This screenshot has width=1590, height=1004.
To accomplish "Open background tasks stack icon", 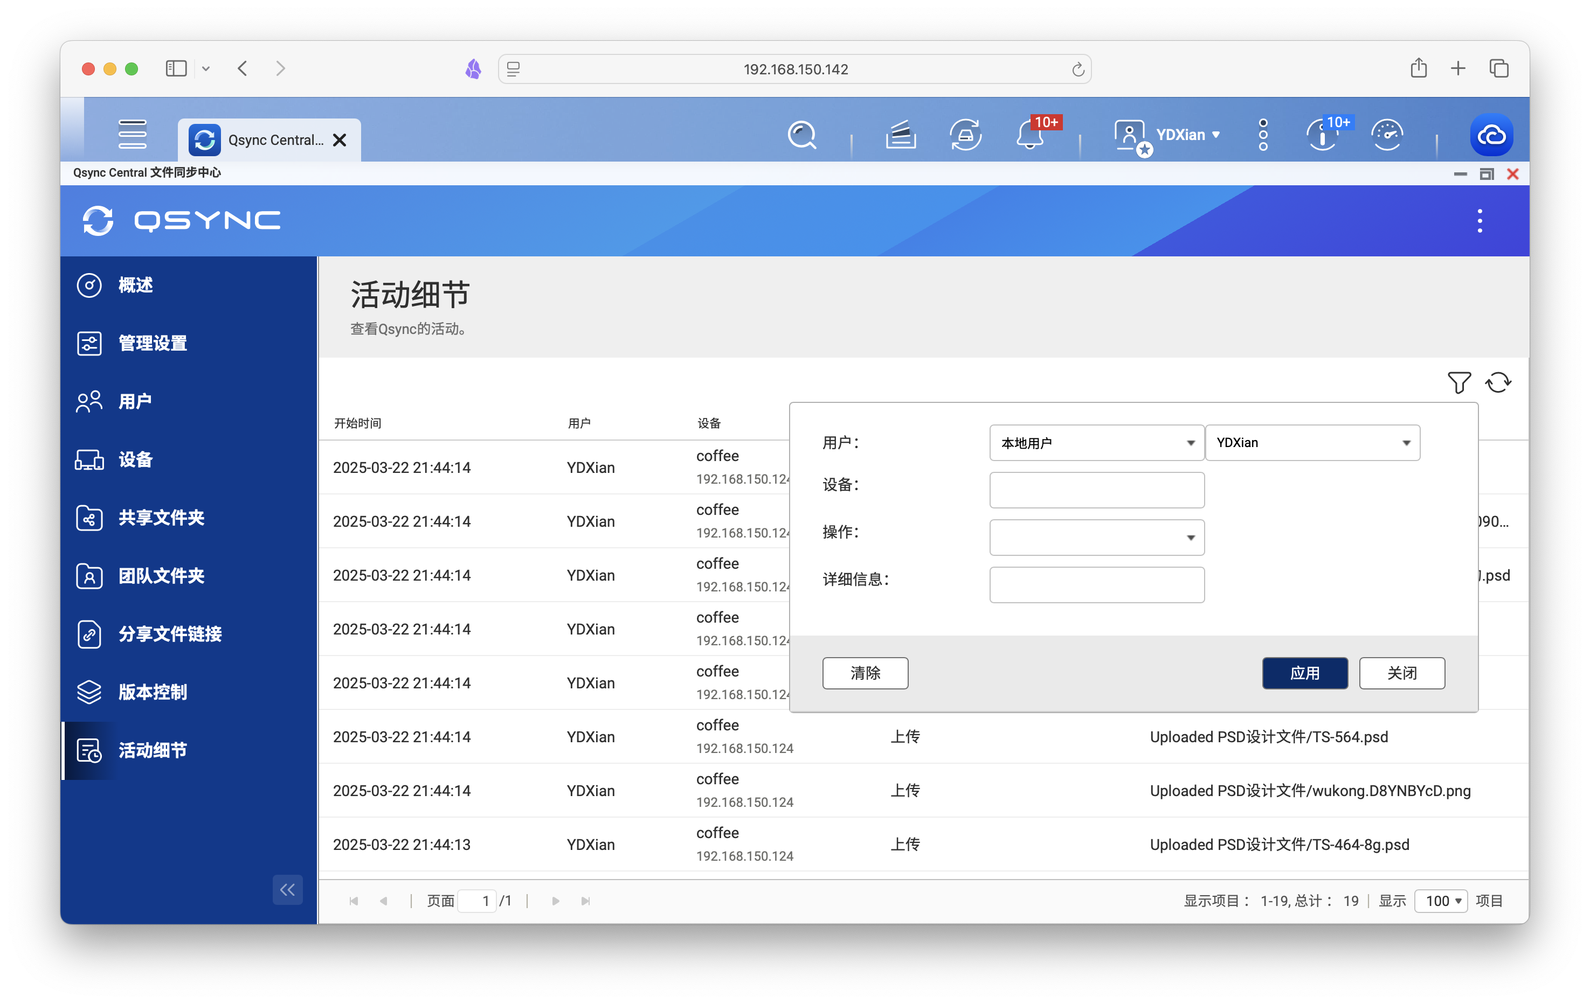I will coord(900,135).
